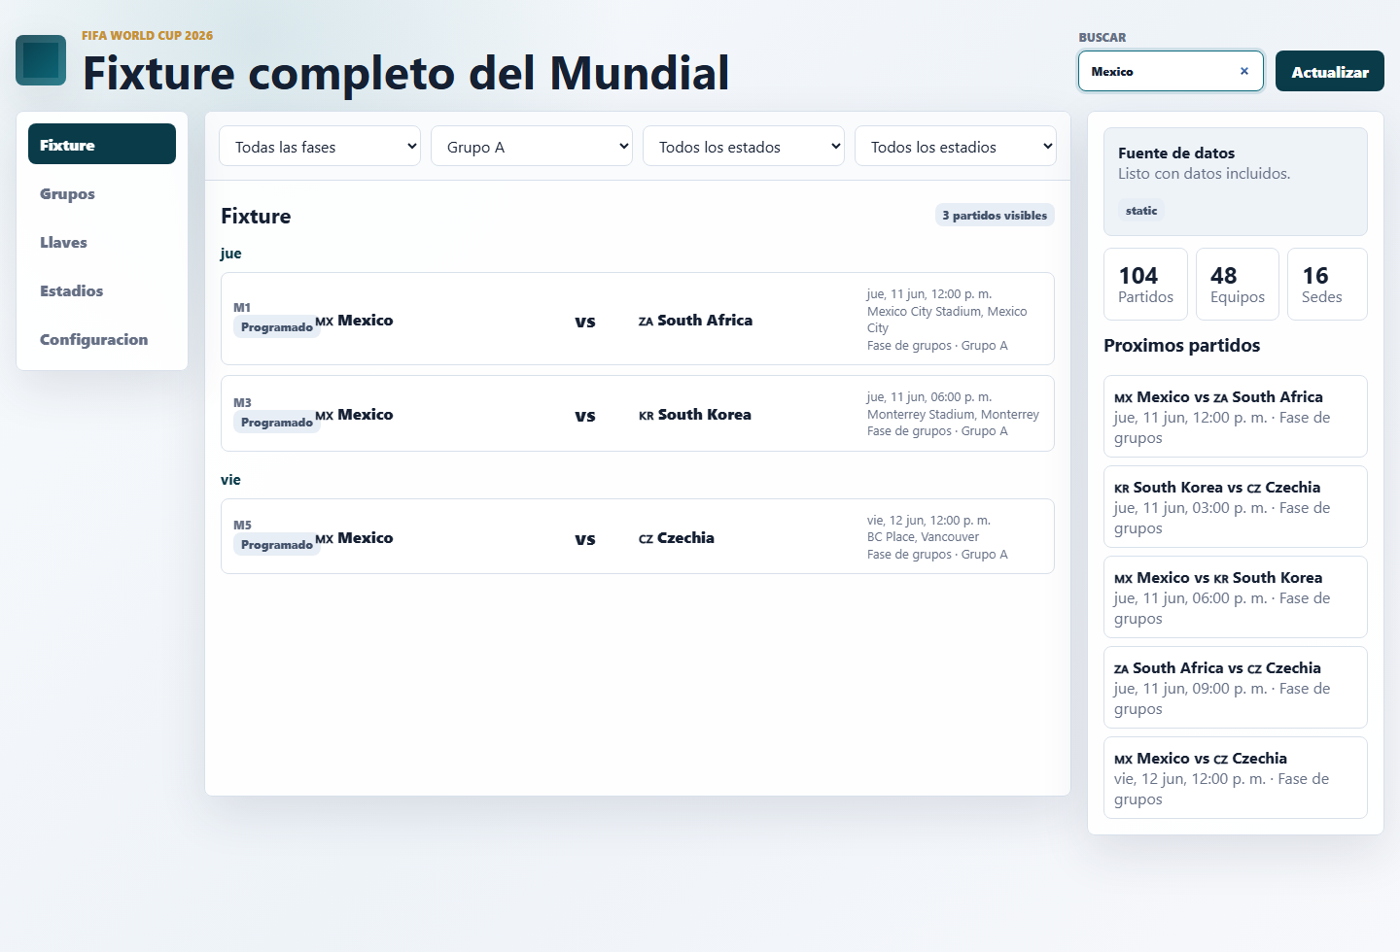
Task: Click the CZ flag code beside Czechia in M5
Action: tap(646, 539)
